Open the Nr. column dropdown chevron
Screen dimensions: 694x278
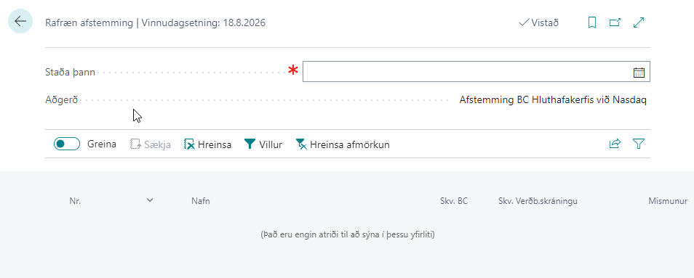click(x=150, y=200)
